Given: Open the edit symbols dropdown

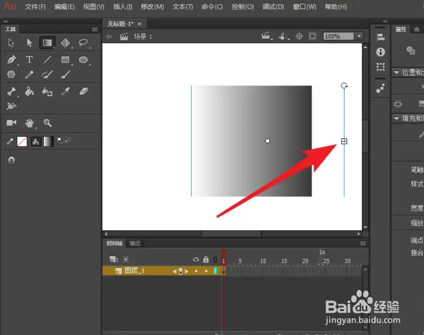Looking at the screenshot, I should [x=283, y=36].
